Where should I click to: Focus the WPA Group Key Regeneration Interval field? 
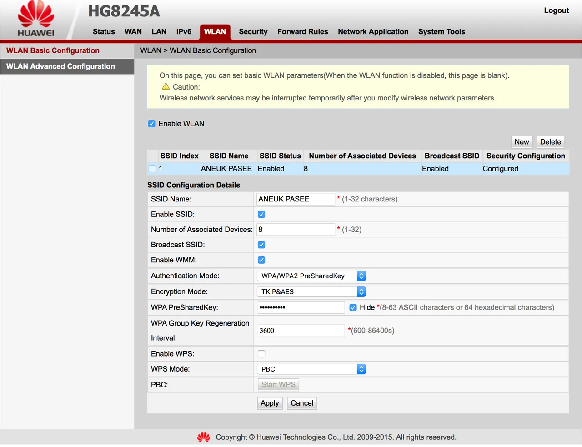click(x=301, y=331)
